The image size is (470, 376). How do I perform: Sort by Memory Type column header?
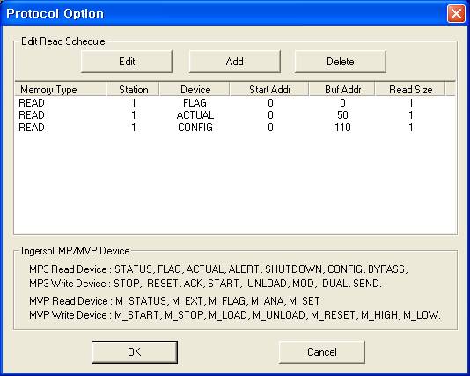click(x=61, y=89)
